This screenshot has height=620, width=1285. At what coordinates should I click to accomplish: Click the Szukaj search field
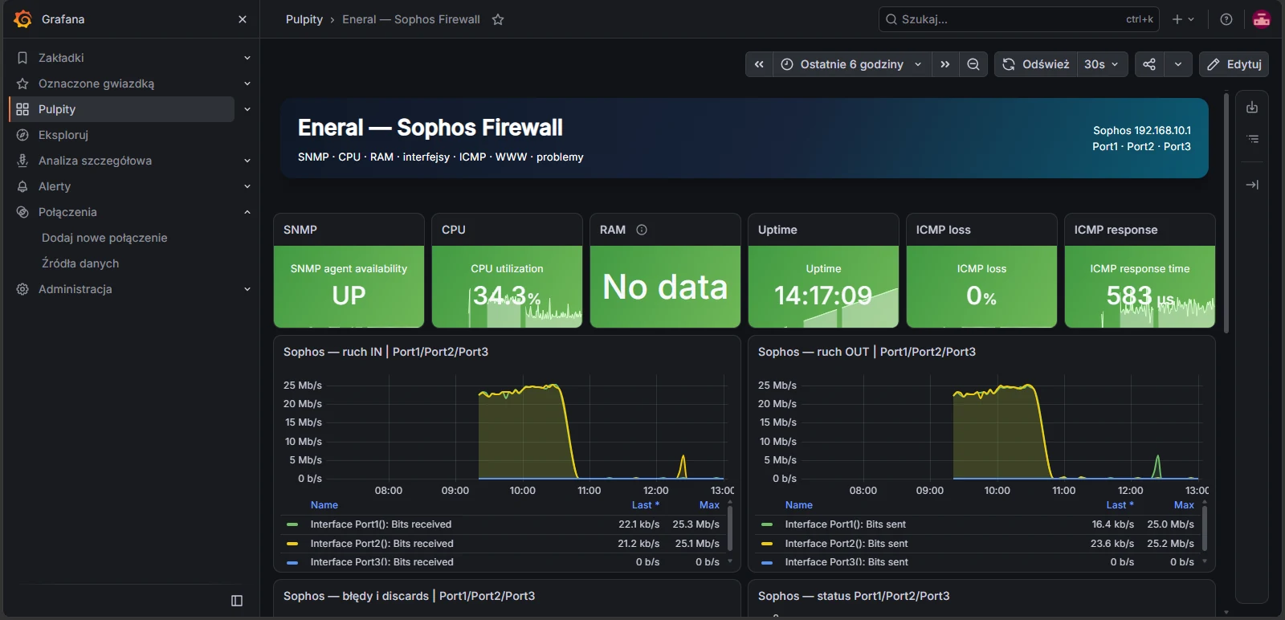tap(1018, 19)
